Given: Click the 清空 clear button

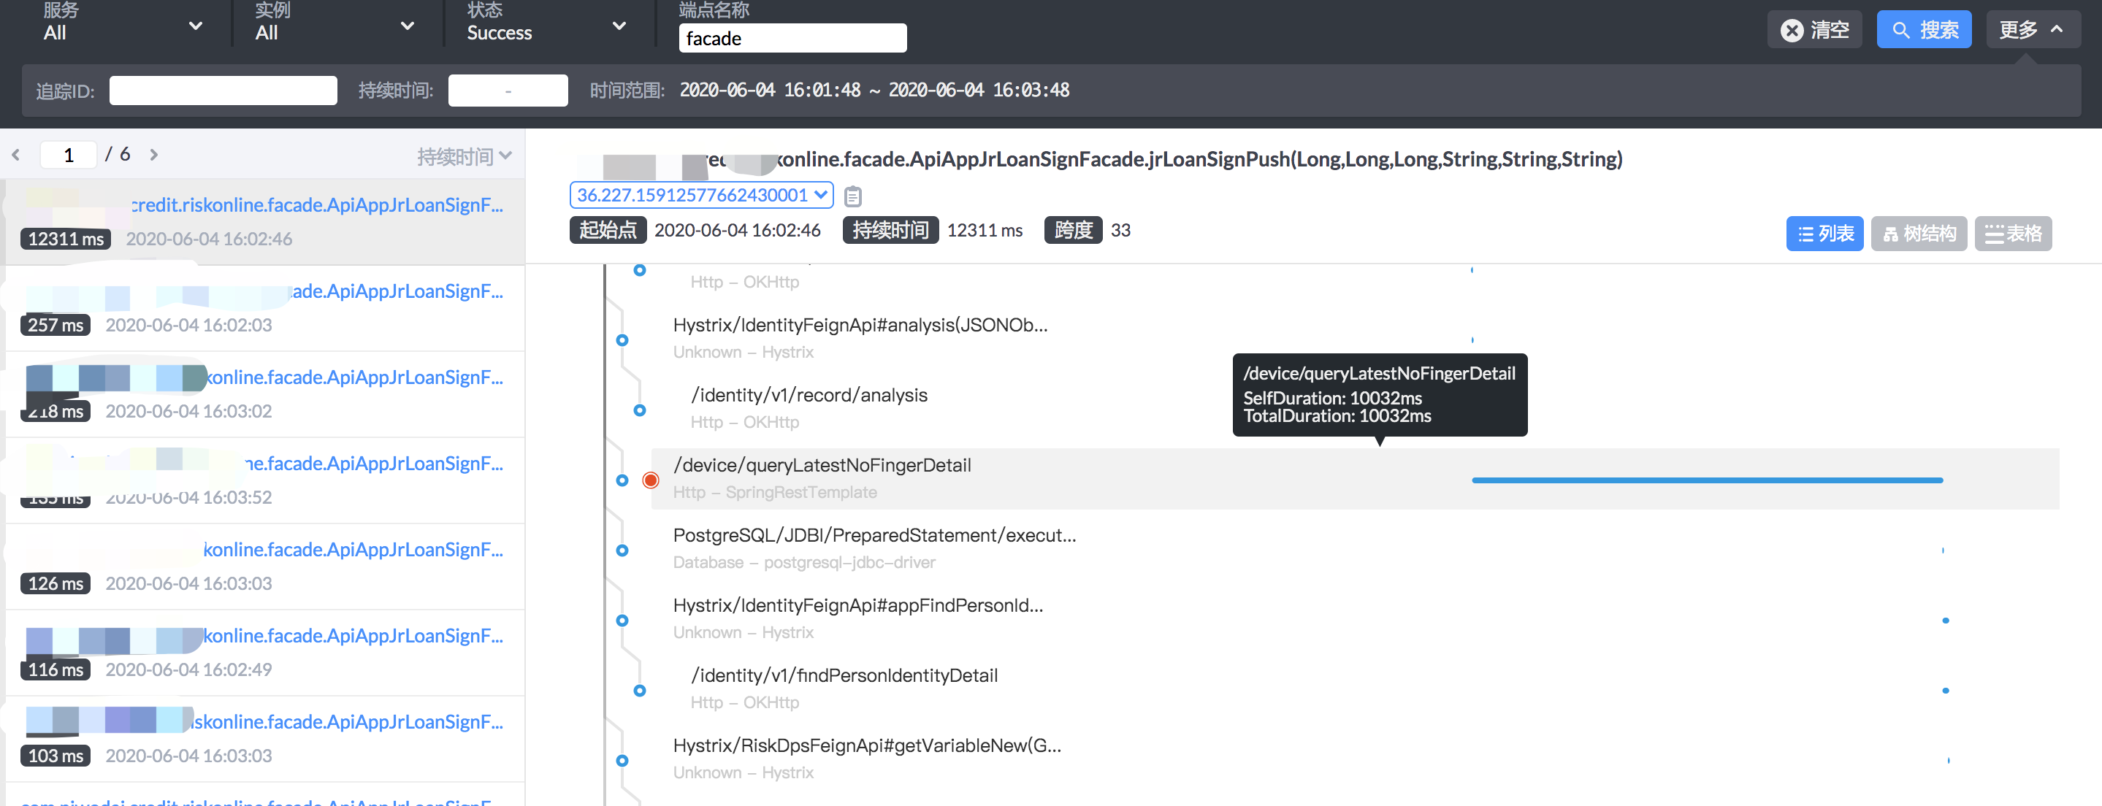Looking at the screenshot, I should click(x=1814, y=30).
